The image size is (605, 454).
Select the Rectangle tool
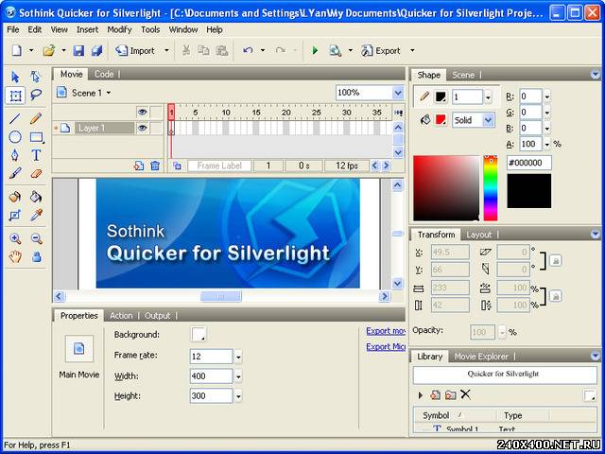[36, 137]
